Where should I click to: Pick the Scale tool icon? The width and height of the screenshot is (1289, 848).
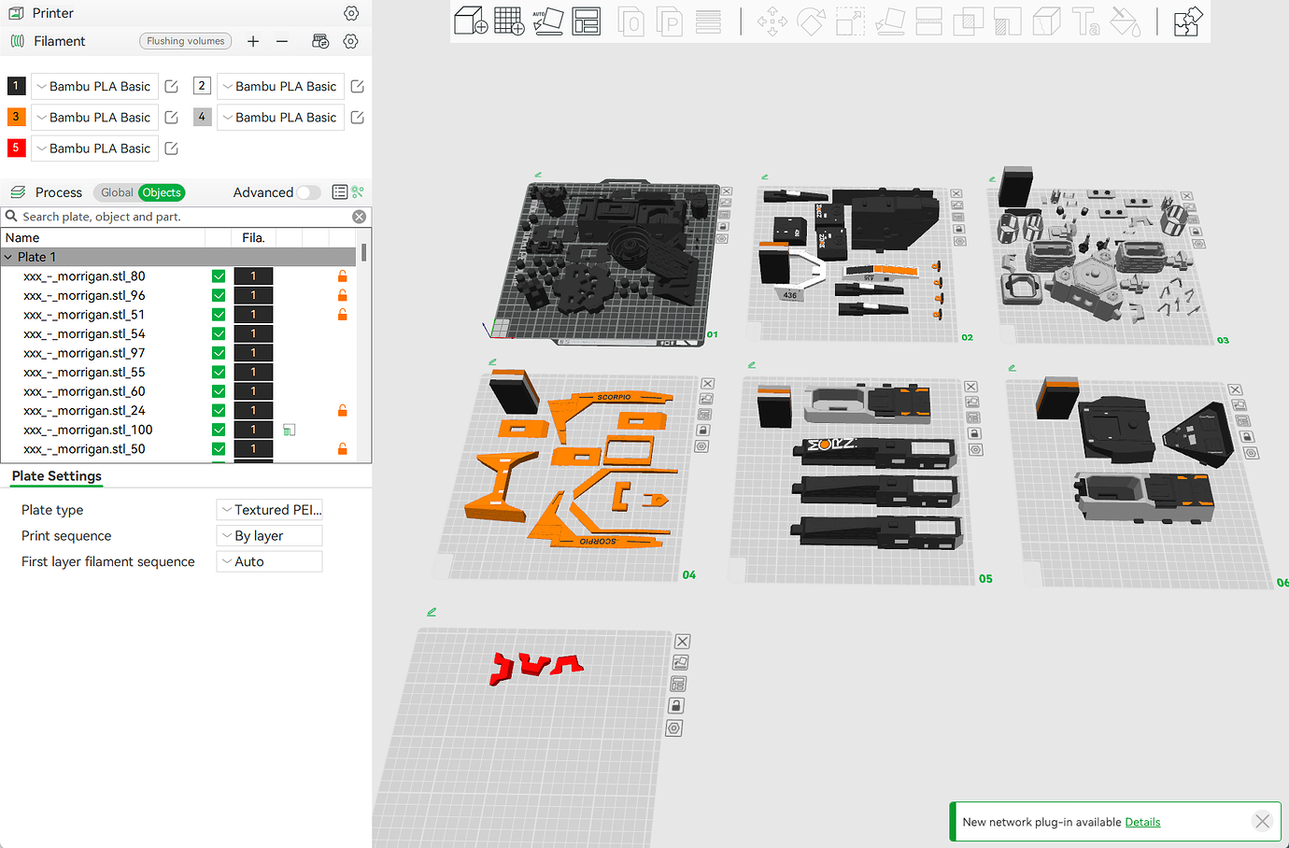tap(850, 21)
